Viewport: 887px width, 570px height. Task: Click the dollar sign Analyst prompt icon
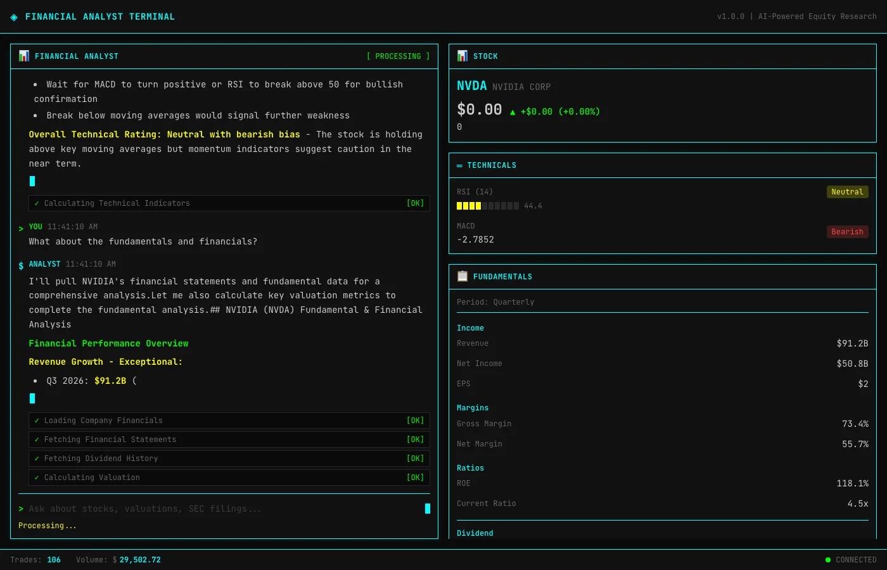click(21, 266)
